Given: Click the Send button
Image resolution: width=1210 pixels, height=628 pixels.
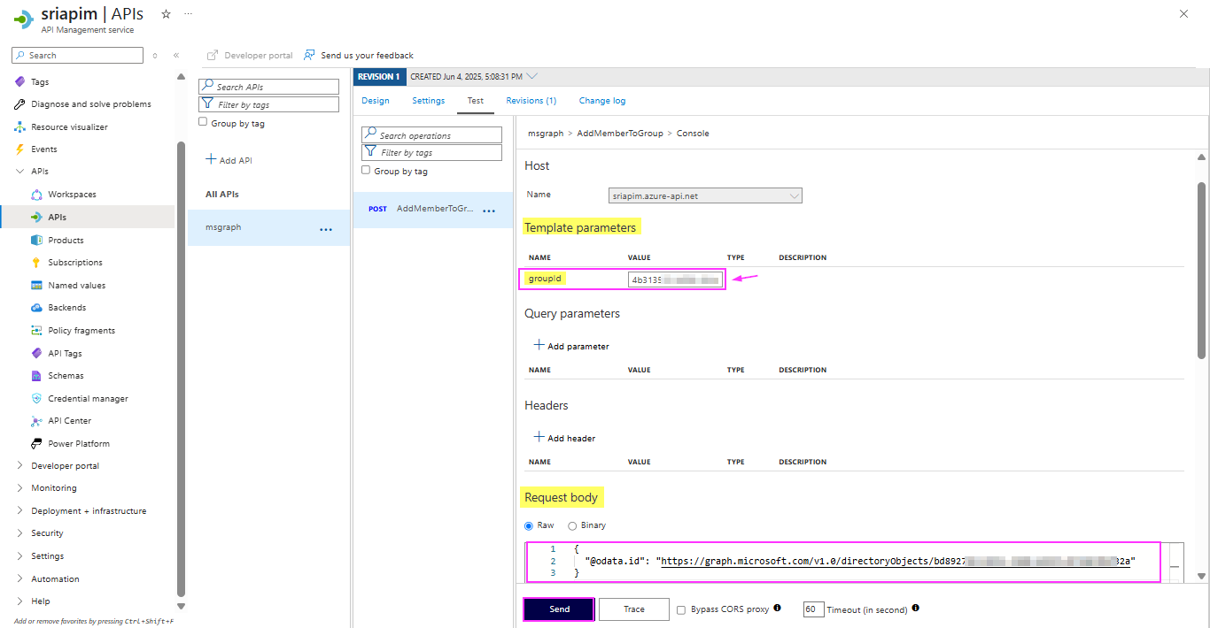Looking at the screenshot, I should (x=559, y=609).
